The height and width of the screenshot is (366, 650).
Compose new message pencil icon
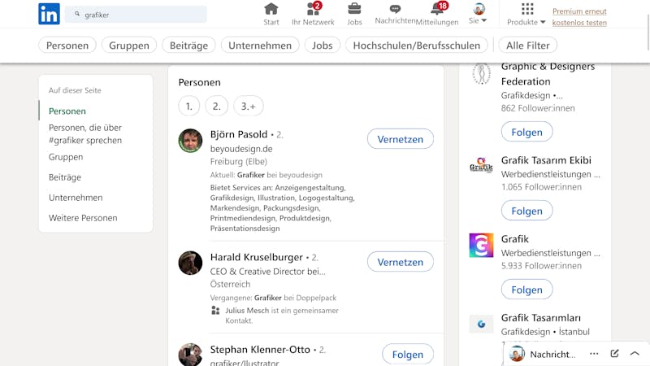[615, 353]
